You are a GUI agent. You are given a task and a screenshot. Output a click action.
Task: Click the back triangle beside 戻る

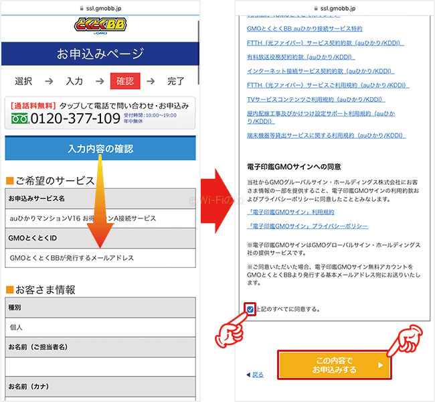248,375
